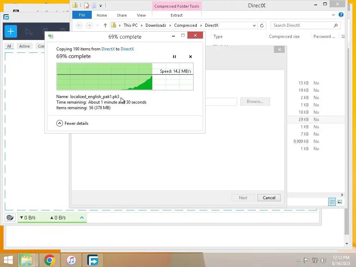Image resolution: width=356 pixels, height=267 pixels.
Task: Add a new download with the plus button
Action: [11, 31]
